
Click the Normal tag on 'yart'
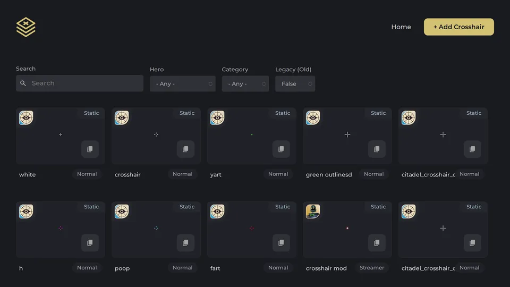click(278, 174)
